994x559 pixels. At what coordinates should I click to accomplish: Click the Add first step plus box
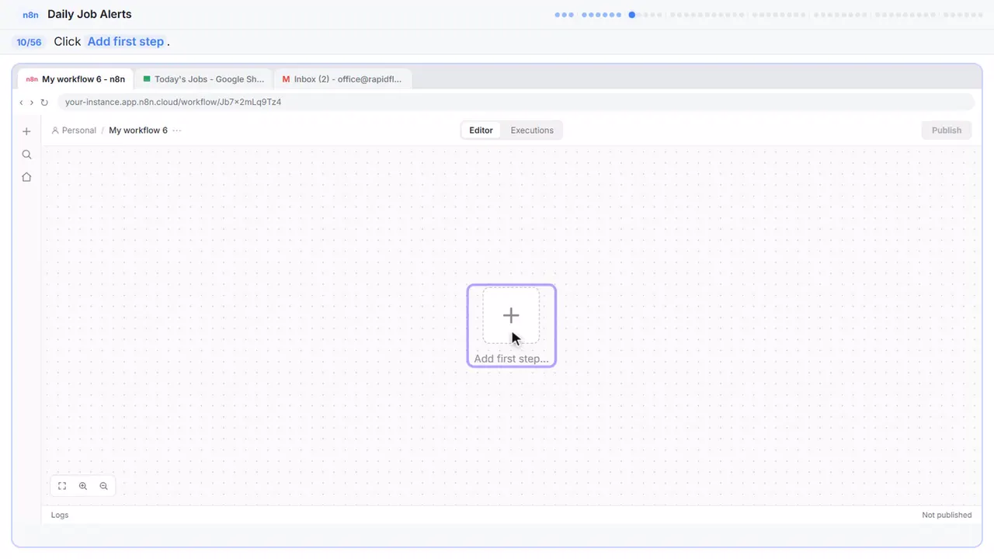point(511,315)
